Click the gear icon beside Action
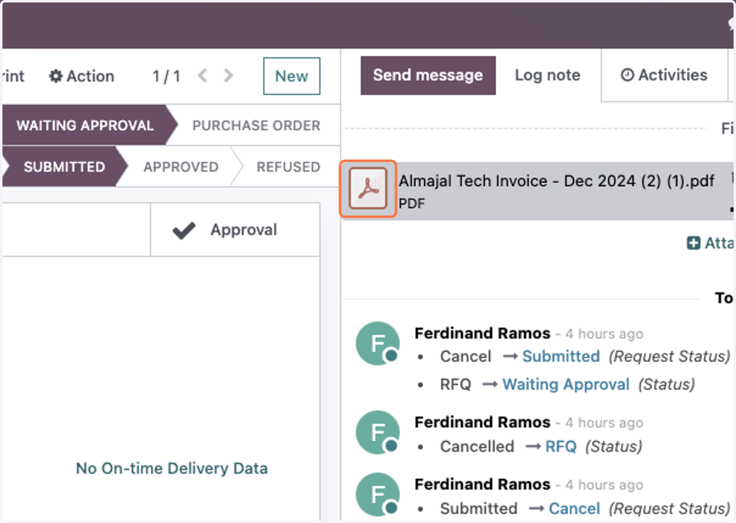The image size is (736, 523). pos(56,76)
